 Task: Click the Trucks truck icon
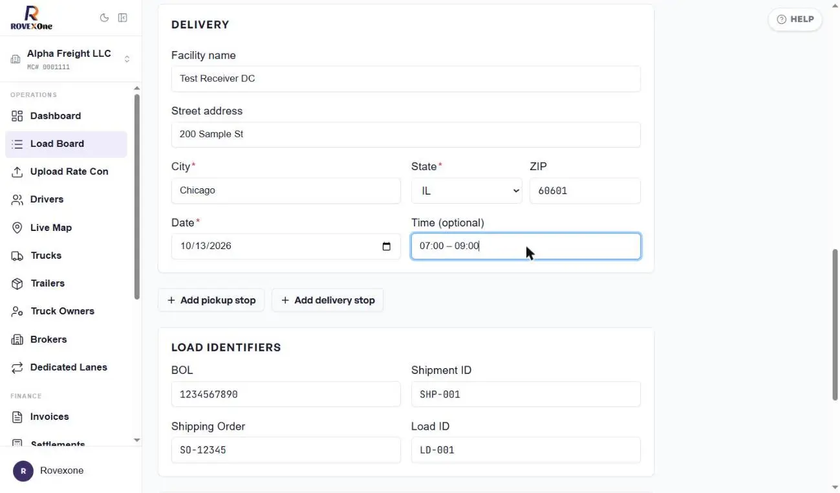(17, 256)
